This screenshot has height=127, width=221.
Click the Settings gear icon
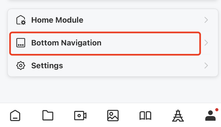tap(21, 65)
